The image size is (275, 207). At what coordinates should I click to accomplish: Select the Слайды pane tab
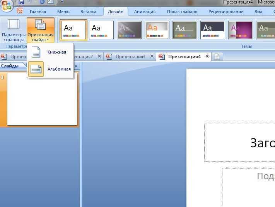(x=10, y=66)
